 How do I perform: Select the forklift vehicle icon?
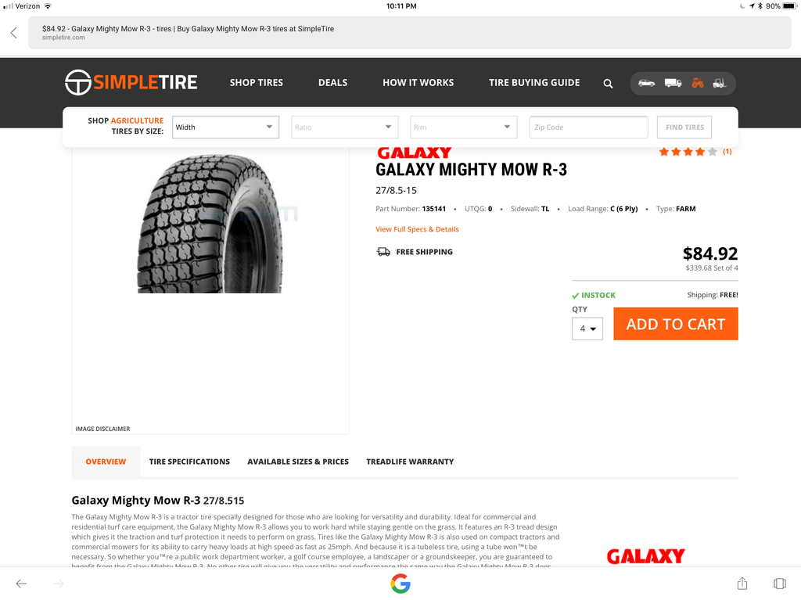click(x=720, y=83)
